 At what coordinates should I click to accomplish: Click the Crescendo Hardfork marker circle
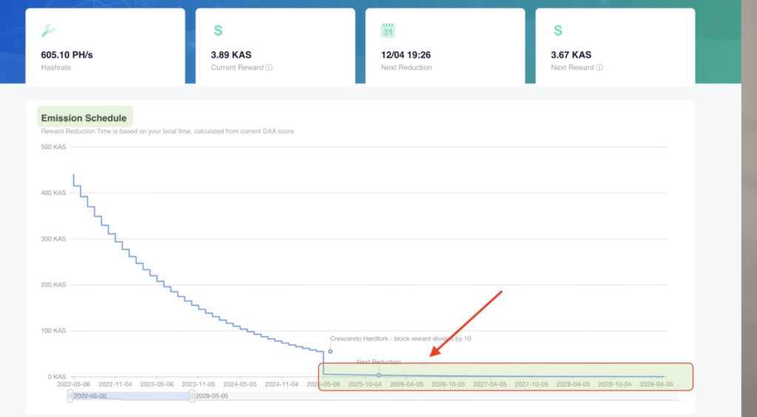tap(330, 351)
